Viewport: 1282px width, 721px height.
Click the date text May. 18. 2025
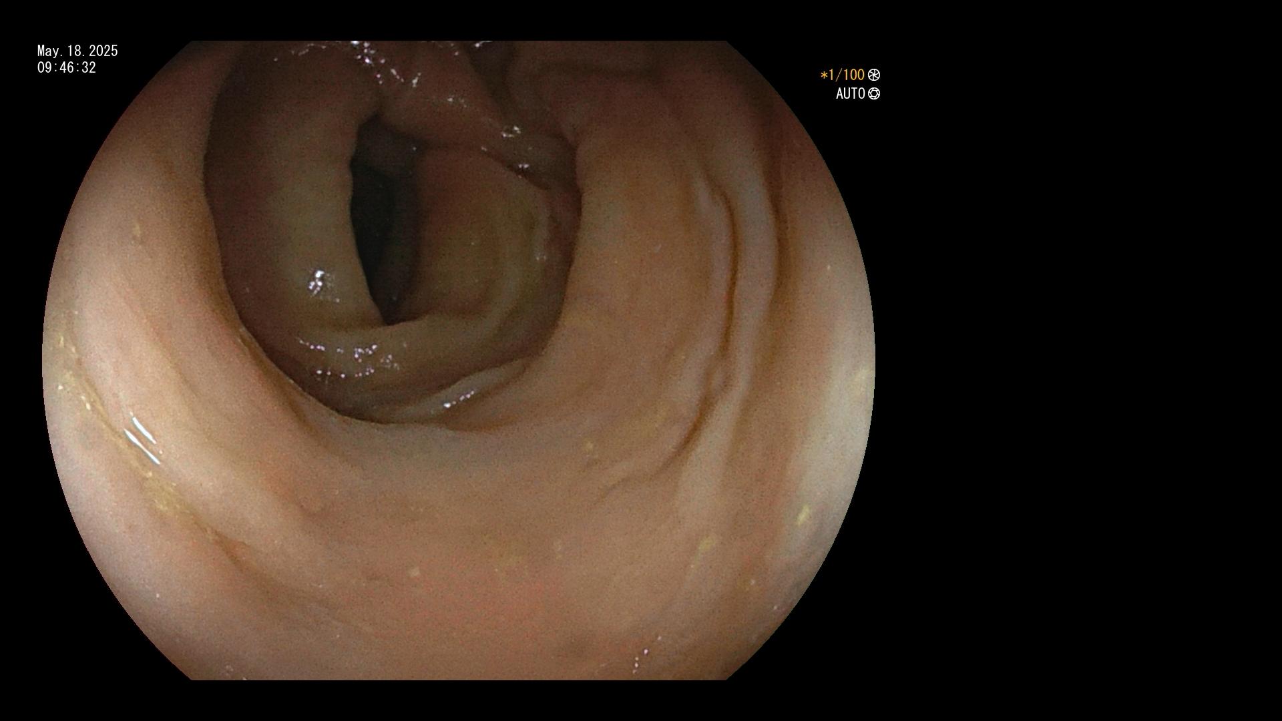coord(77,51)
